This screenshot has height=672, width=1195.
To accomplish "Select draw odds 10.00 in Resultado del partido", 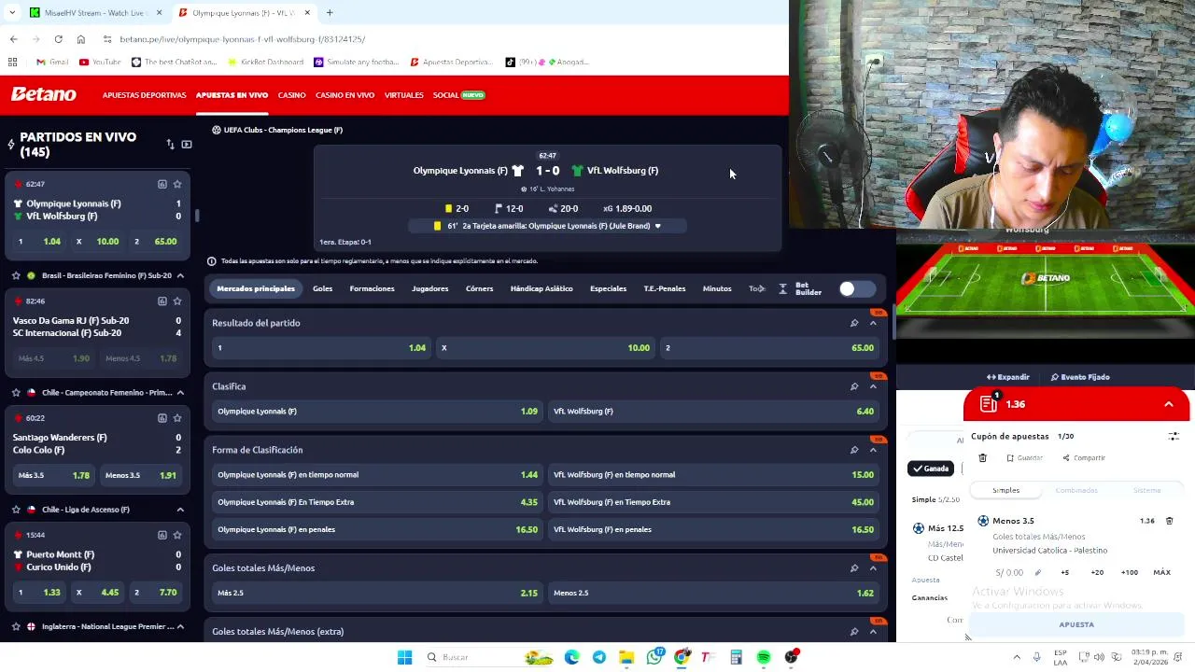I will tap(545, 347).
